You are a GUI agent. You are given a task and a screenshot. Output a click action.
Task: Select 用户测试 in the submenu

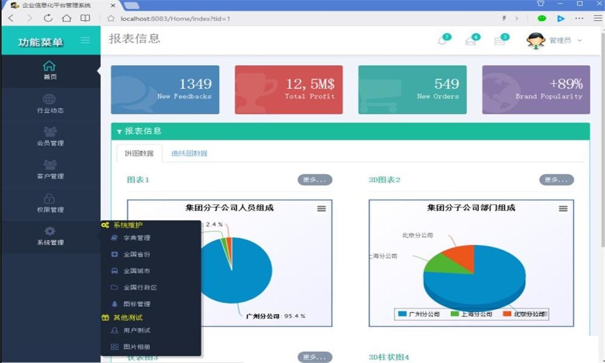[137, 330]
